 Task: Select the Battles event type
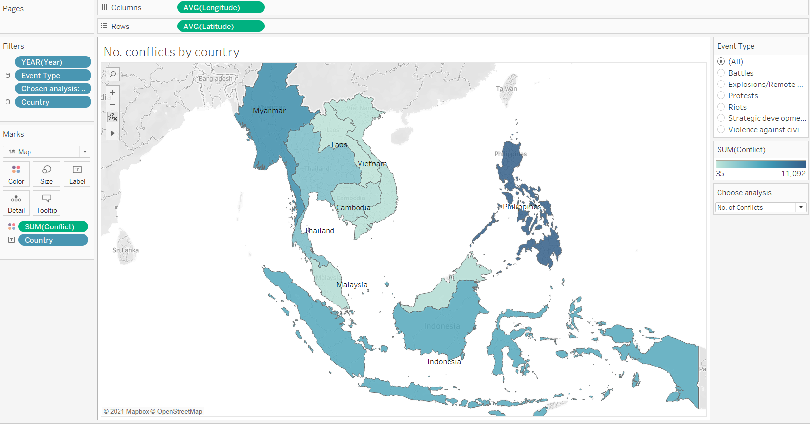coord(721,73)
